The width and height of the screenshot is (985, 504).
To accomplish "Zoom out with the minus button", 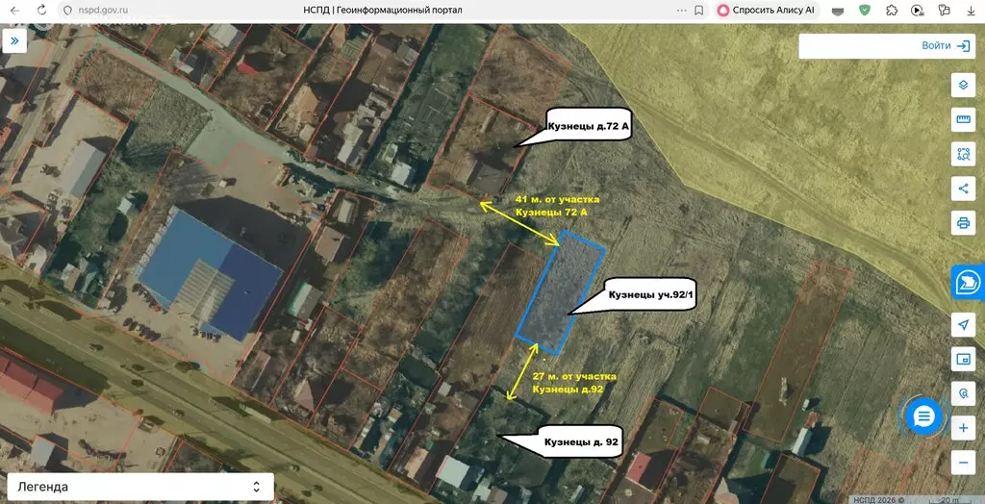I will [x=962, y=463].
